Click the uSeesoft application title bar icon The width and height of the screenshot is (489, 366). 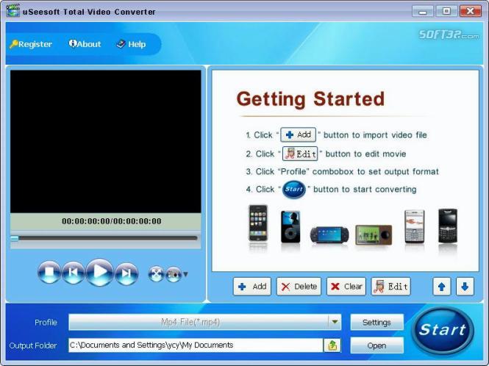point(13,10)
